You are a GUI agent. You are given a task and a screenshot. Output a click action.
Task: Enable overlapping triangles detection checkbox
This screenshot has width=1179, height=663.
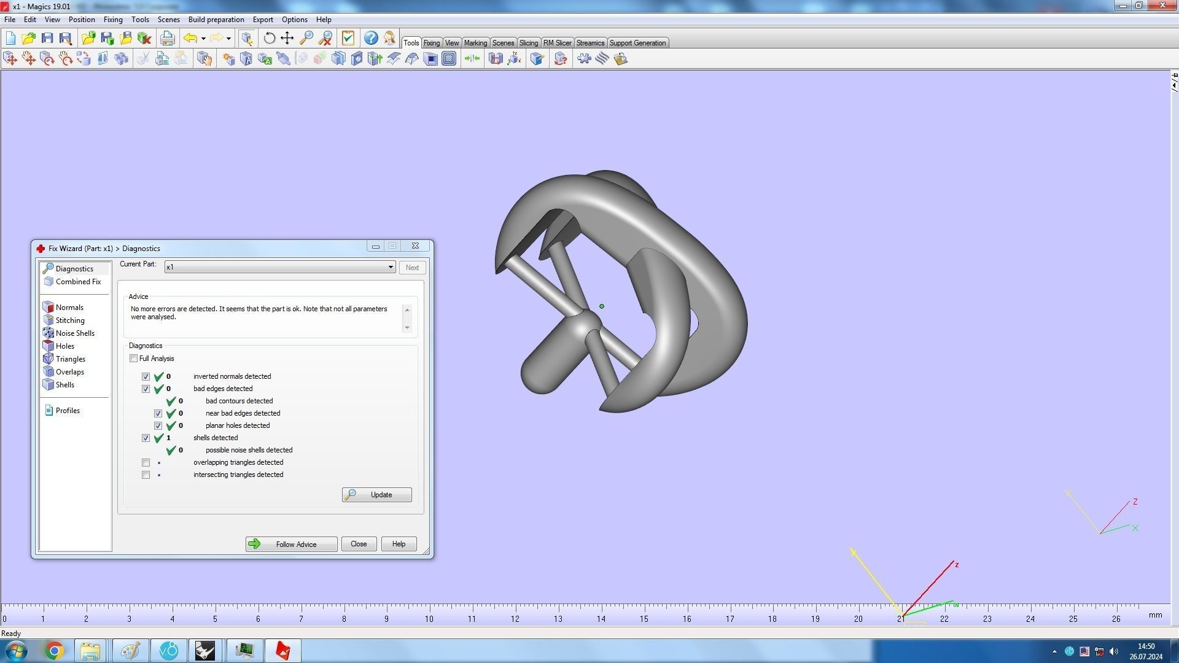click(x=146, y=462)
